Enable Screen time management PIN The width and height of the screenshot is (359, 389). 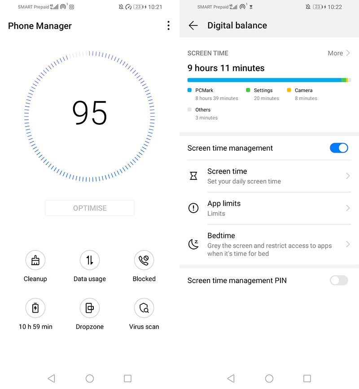click(339, 280)
